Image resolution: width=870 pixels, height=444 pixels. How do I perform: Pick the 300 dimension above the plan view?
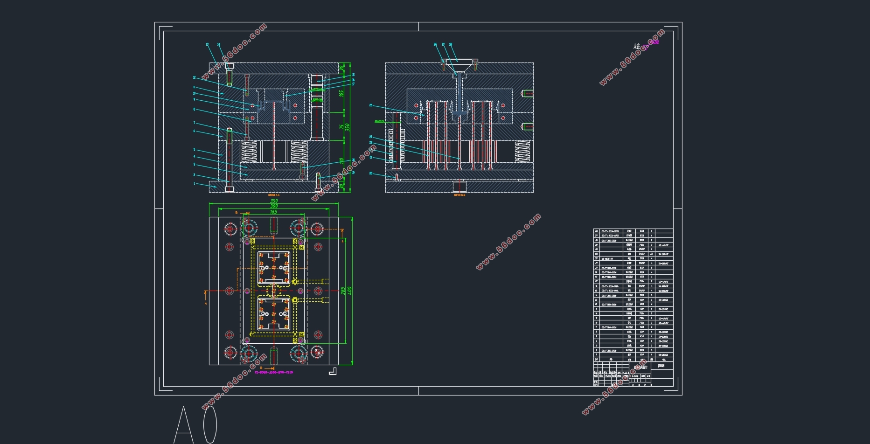pos(274,206)
